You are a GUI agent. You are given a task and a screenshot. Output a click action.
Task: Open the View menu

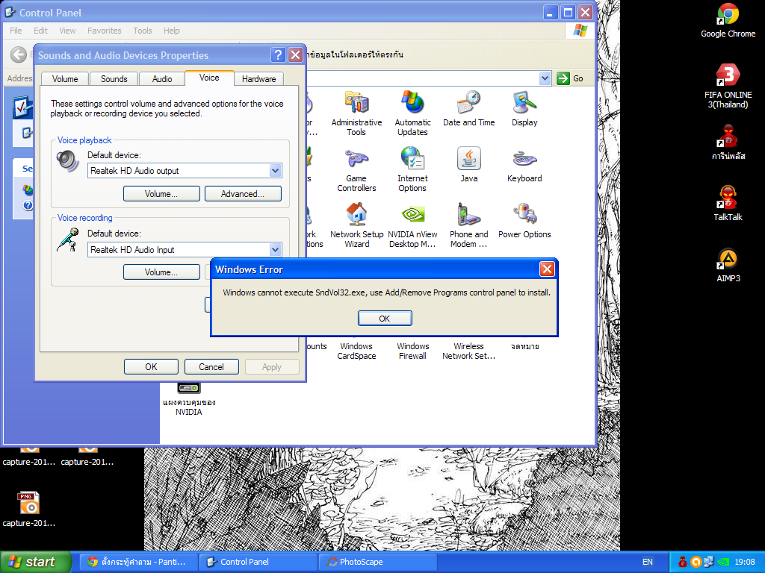[67, 31]
